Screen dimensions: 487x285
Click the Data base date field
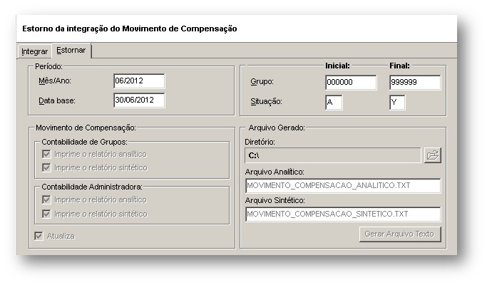click(x=138, y=100)
